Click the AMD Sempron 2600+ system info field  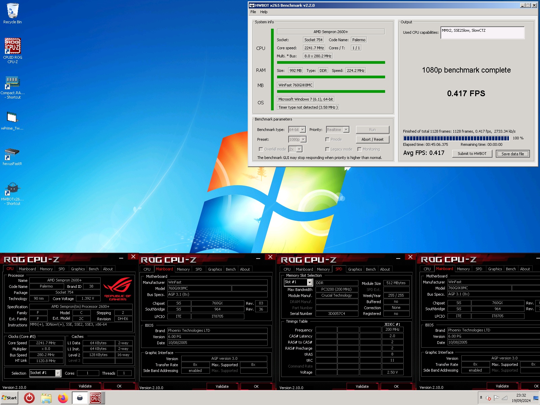331,32
